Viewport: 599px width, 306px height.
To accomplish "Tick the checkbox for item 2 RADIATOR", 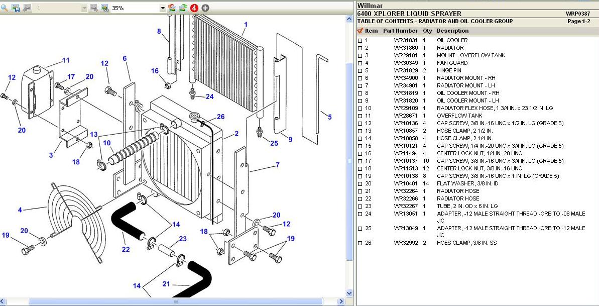I will tap(360, 48).
